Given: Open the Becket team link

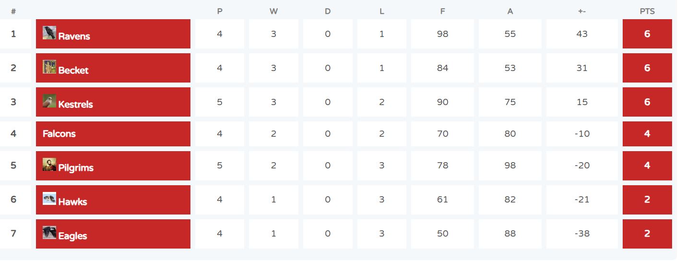Looking at the screenshot, I should coord(73,70).
